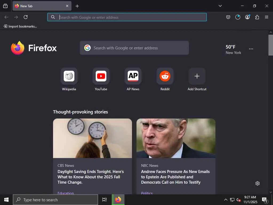This screenshot has width=273, height=205.
Task: Open network status tray icon
Action: click(232, 200)
